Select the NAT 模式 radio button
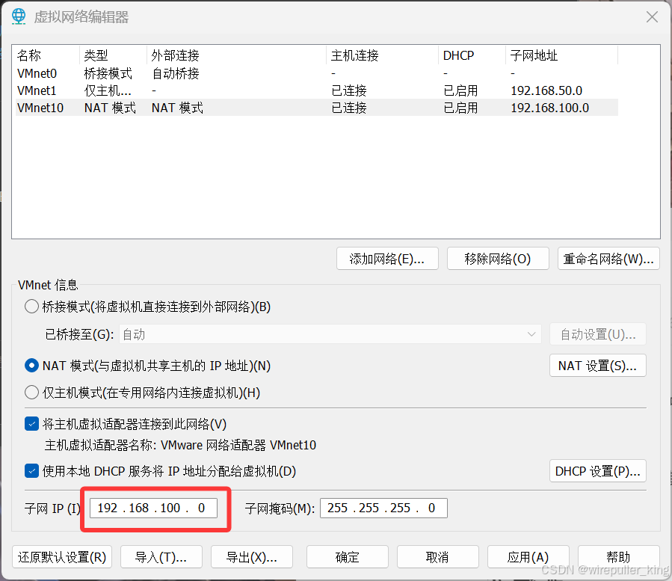This screenshot has width=672, height=581. (x=31, y=366)
